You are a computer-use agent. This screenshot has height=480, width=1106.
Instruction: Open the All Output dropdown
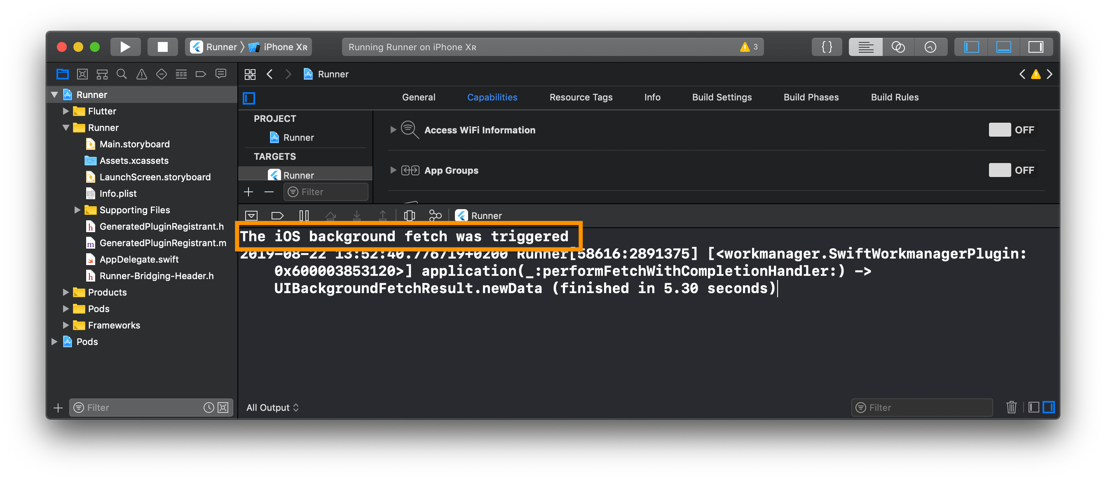pyautogui.click(x=272, y=408)
